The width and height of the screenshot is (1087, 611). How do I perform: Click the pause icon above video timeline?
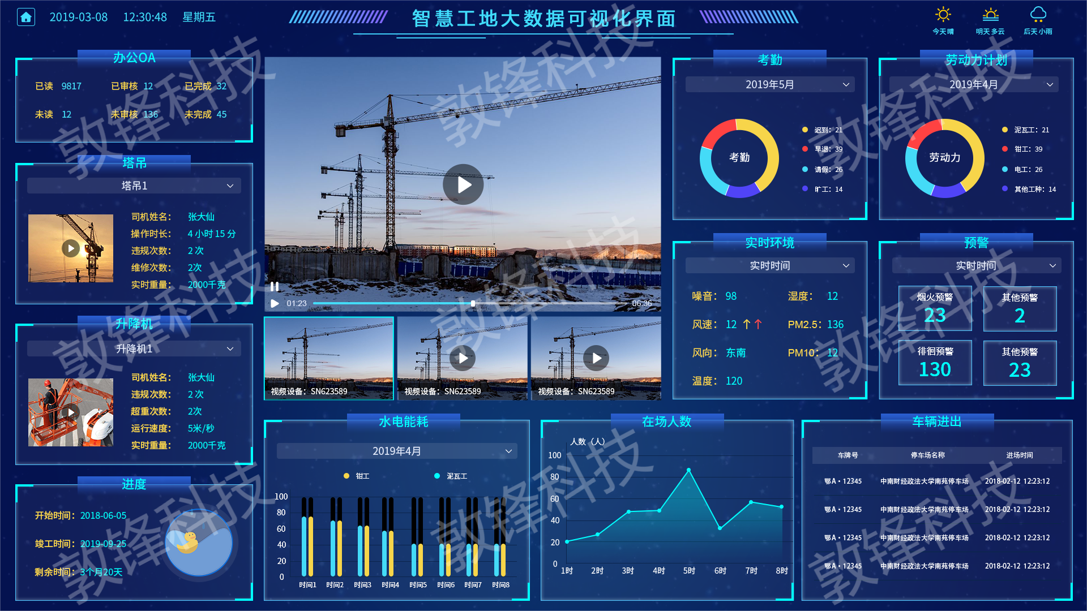[275, 286]
